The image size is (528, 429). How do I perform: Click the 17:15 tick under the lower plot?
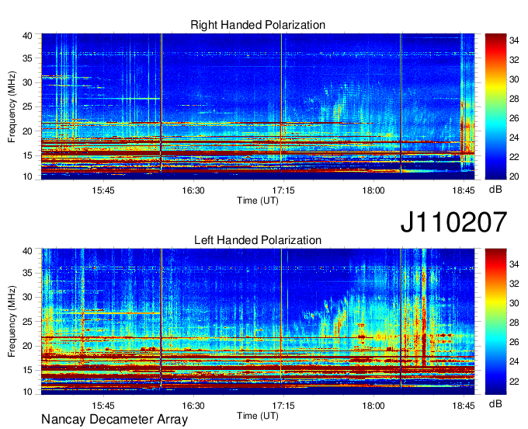click(283, 406)
